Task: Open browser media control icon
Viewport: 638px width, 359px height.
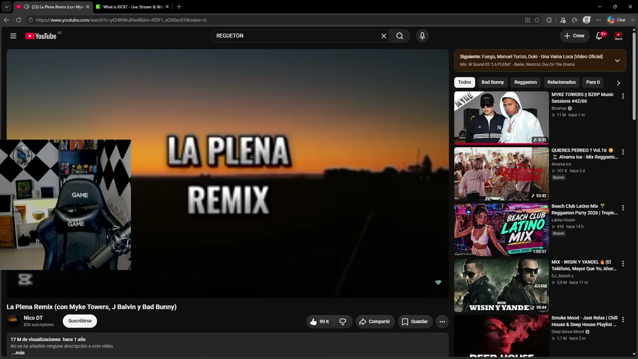Action: (563, 20)
